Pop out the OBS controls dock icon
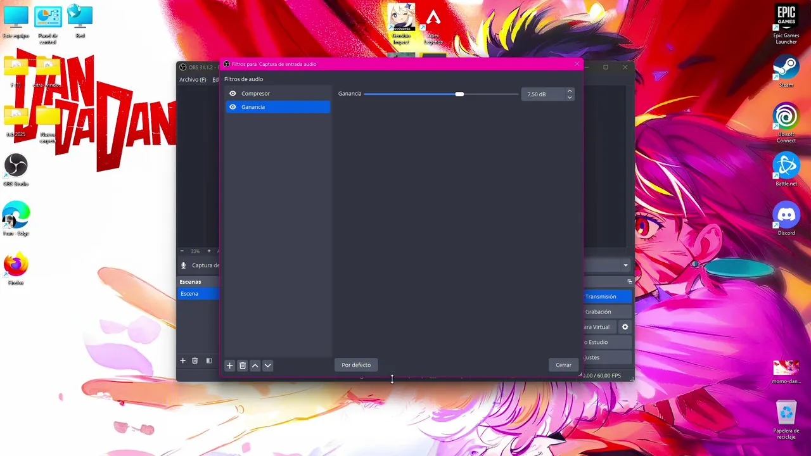 [x=629, y=281]
